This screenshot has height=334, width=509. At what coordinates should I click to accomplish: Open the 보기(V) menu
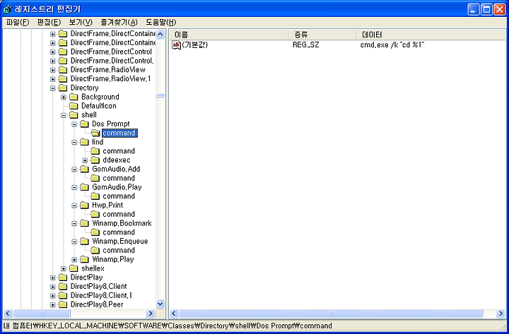(81, 23)
